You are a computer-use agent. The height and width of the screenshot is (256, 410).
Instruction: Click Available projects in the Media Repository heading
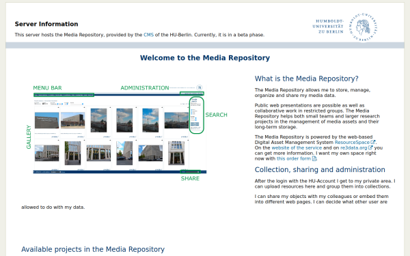[93, 249]
